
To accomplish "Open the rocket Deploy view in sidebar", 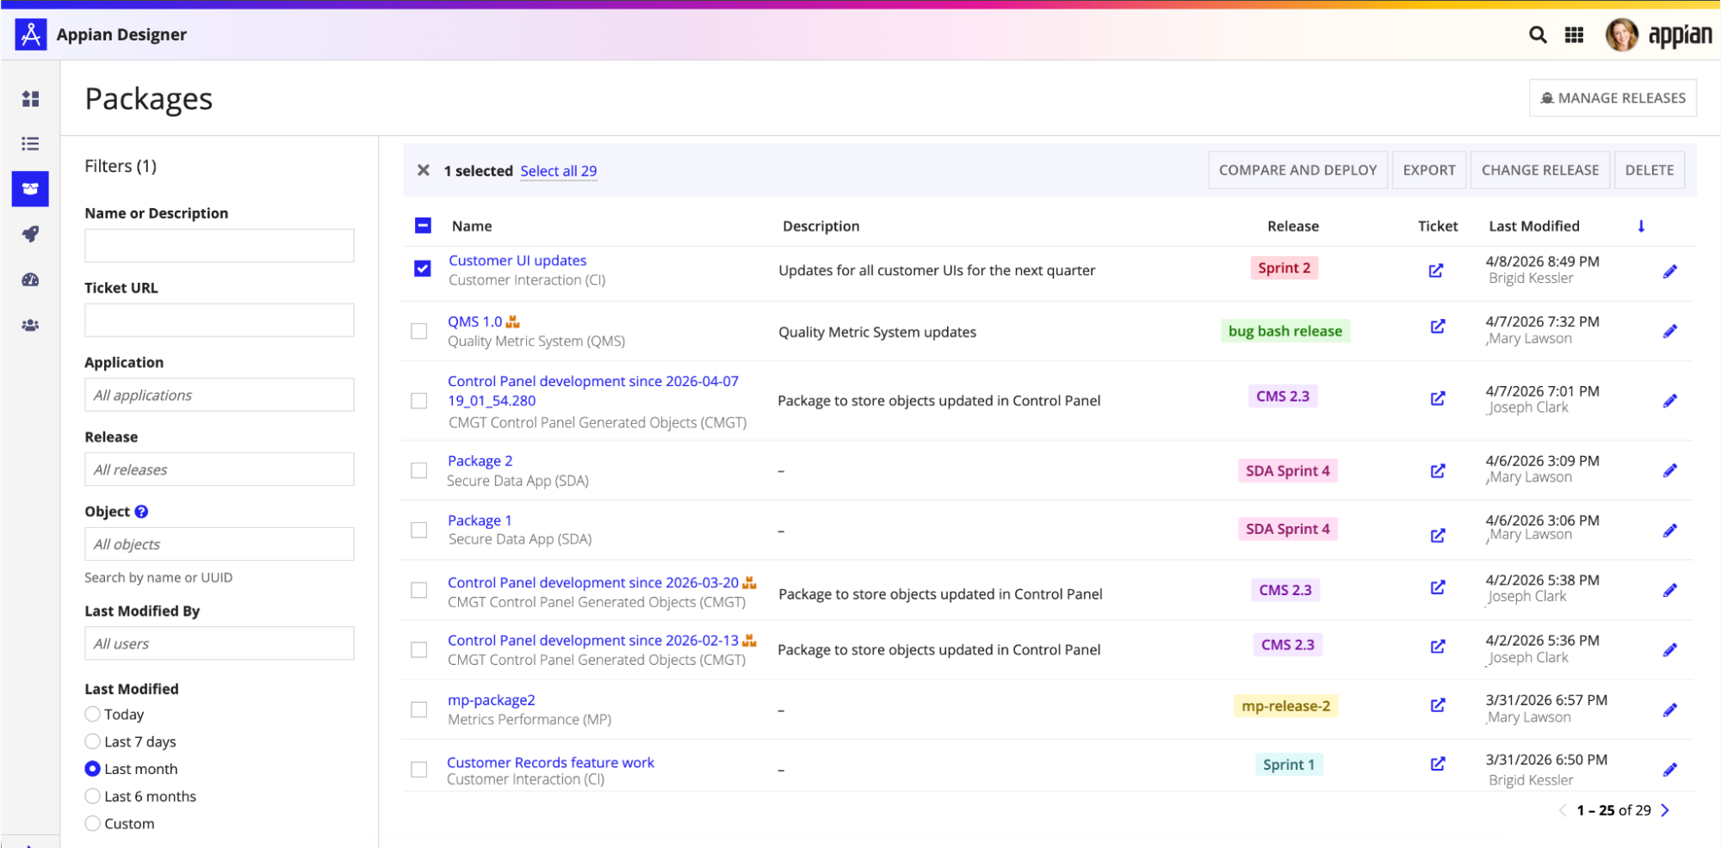I will 30,234.
